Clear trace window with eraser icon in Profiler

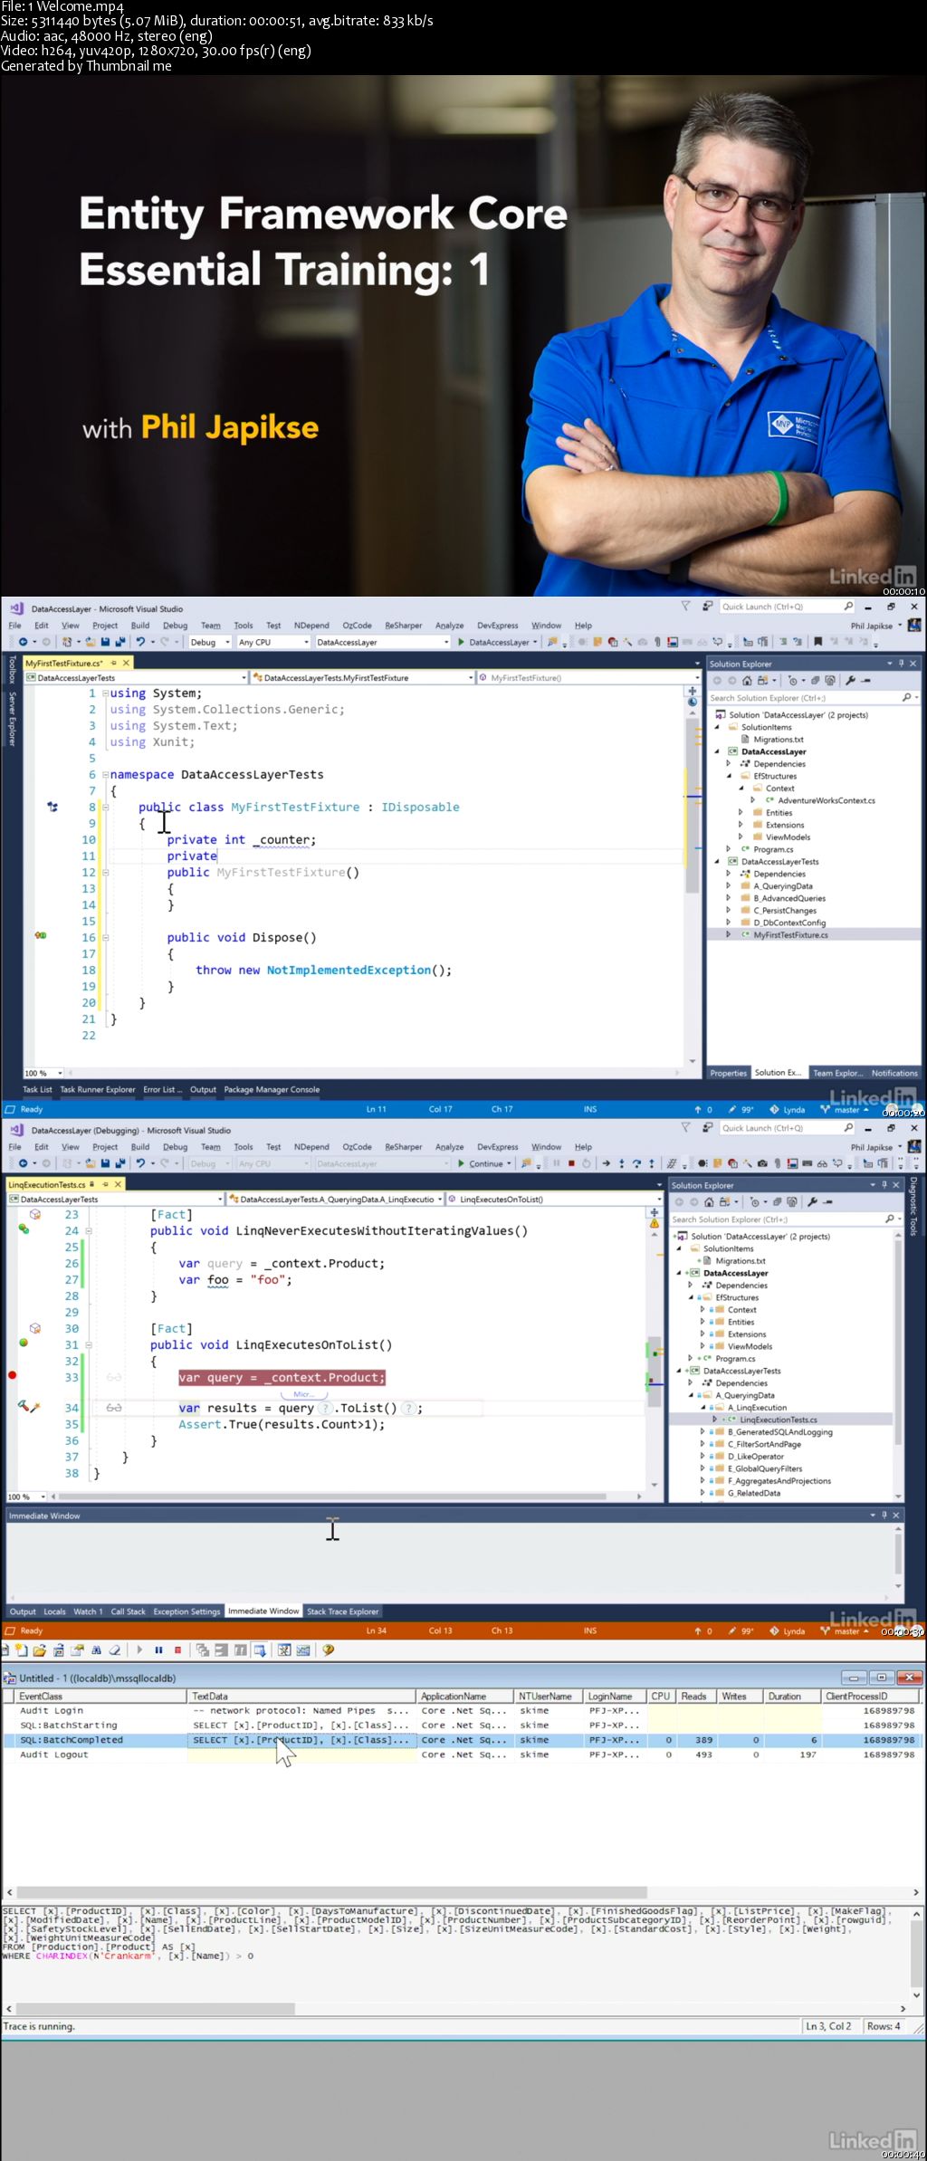pyautogui.click(x=115, y=1649)
